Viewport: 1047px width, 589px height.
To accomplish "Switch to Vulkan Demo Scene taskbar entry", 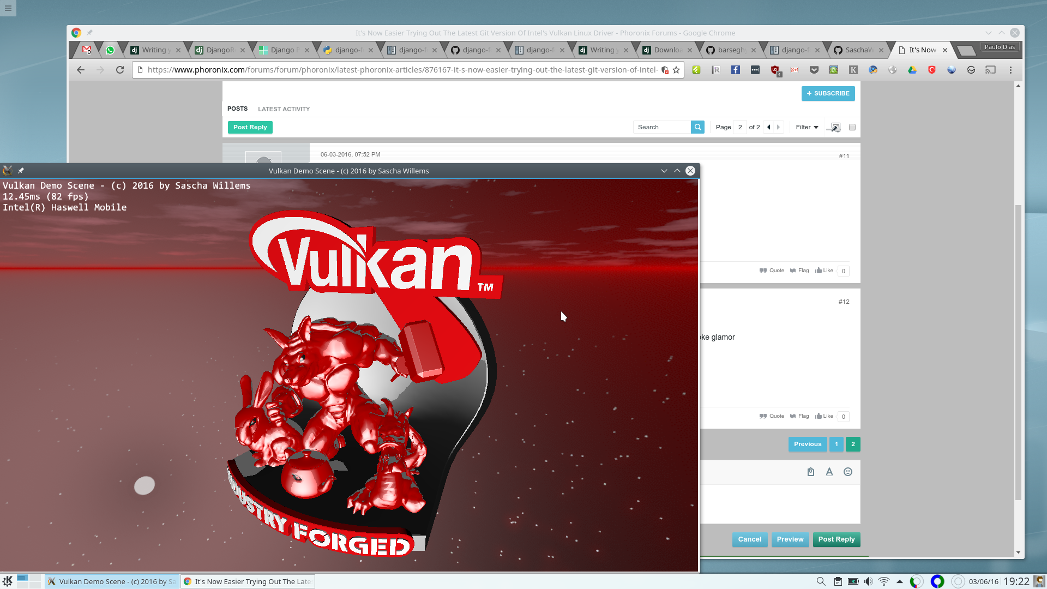I will tap(112, 581).
